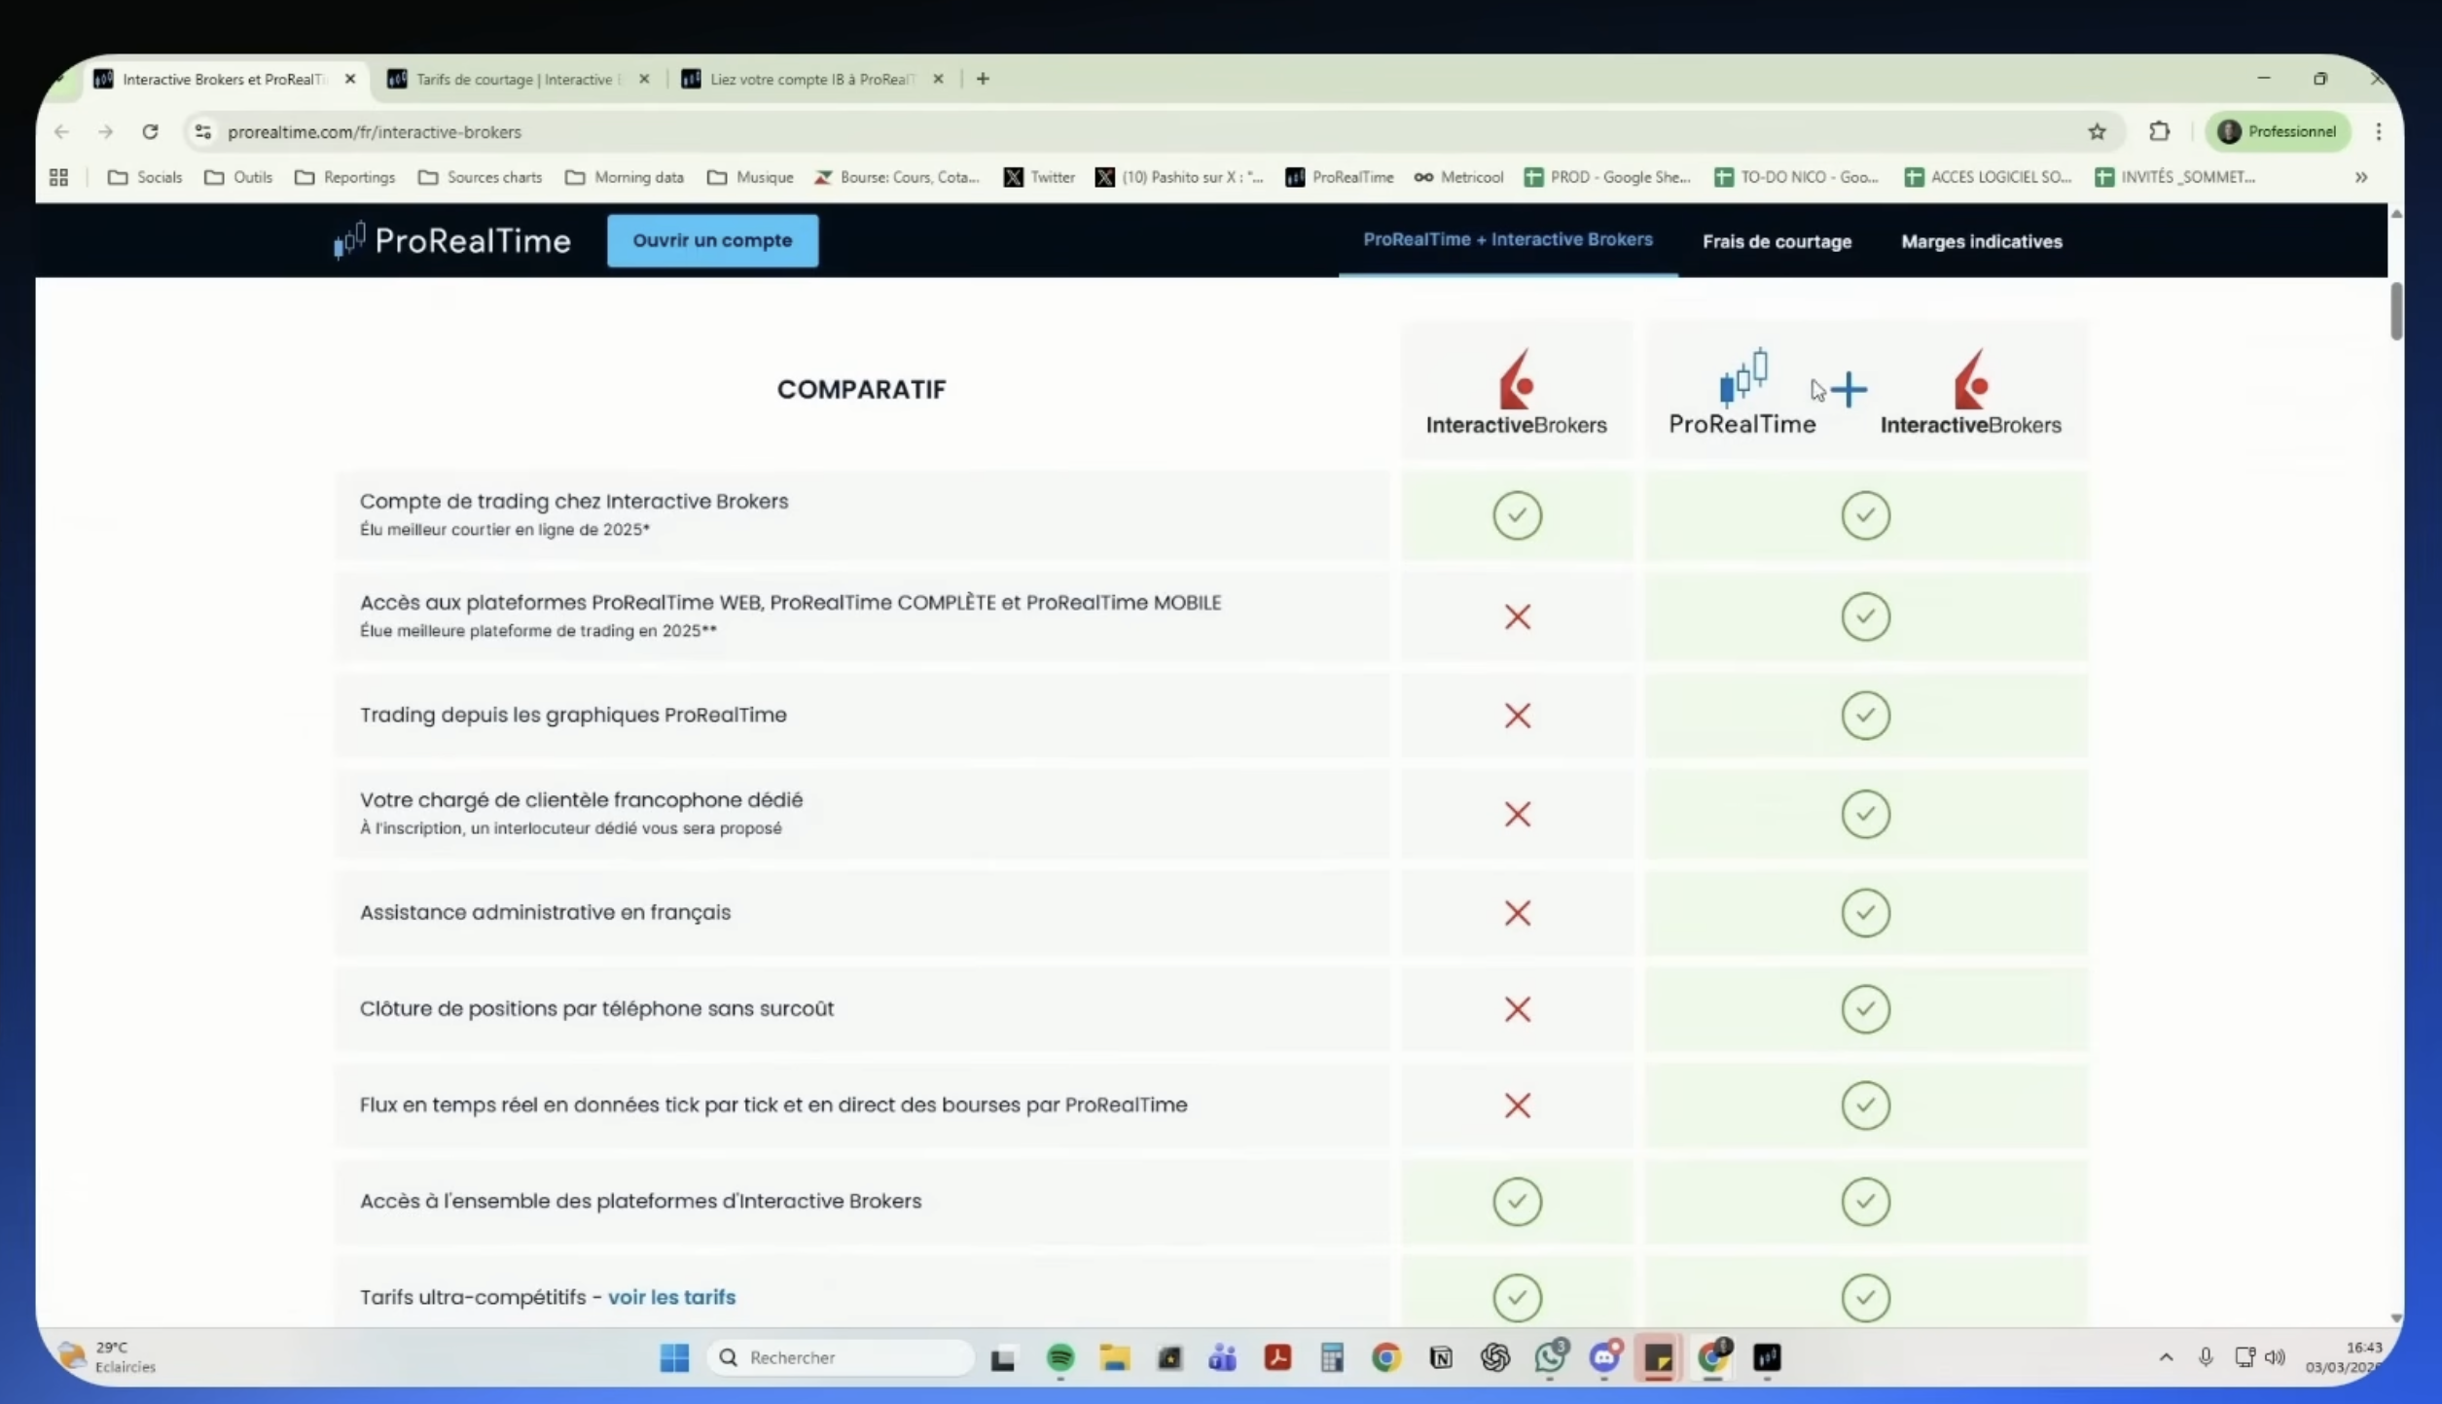Click the browser forward arrow
This screenshot has height=1404, width=2442.
point(105,131)
